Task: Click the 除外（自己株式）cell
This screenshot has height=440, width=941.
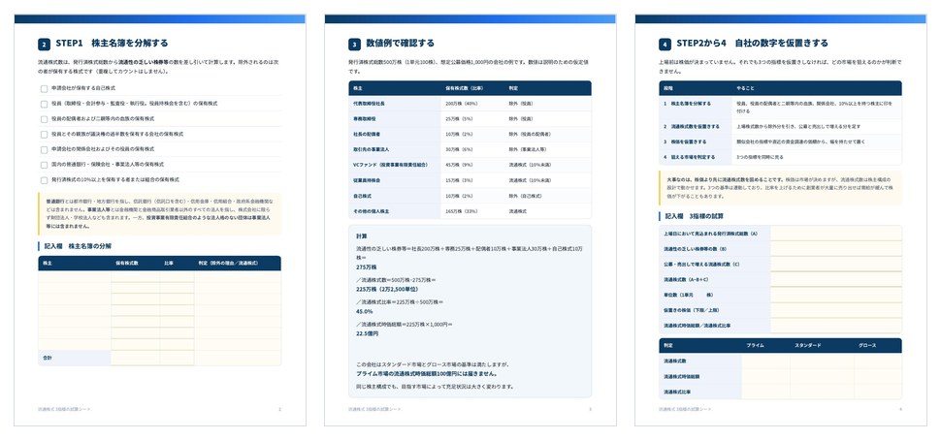Action: [x=527, y=196]
